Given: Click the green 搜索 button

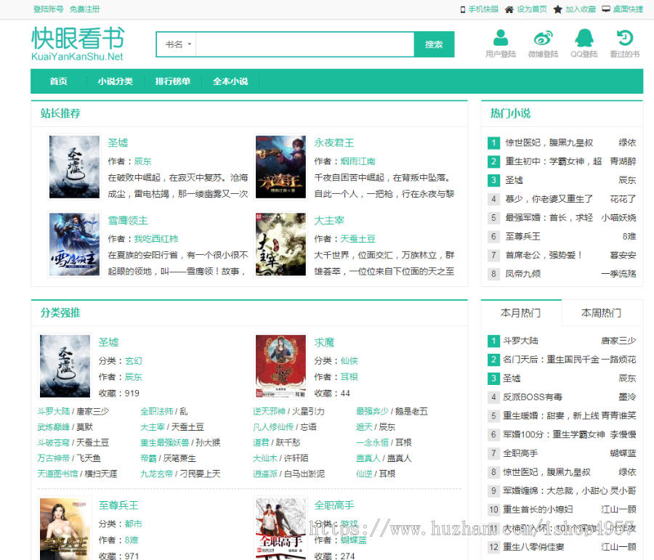Looking at the screenshot, I should tap(434, 44).
